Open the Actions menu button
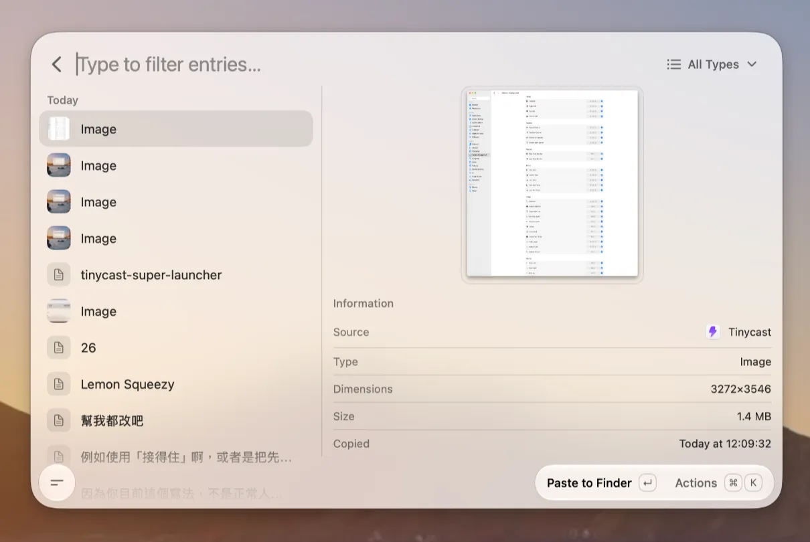810x542 pixels. click(x=718, y=483)
